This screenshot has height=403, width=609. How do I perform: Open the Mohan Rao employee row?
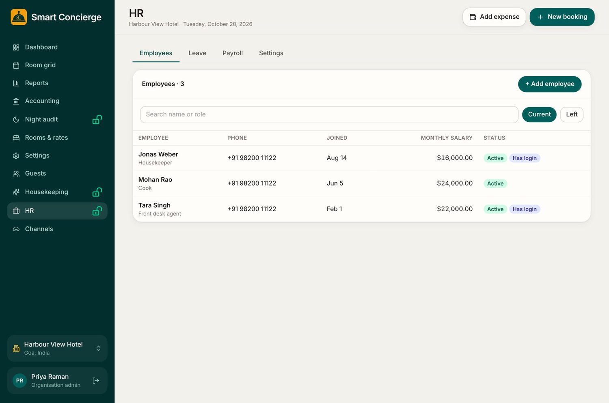point(362,183)
